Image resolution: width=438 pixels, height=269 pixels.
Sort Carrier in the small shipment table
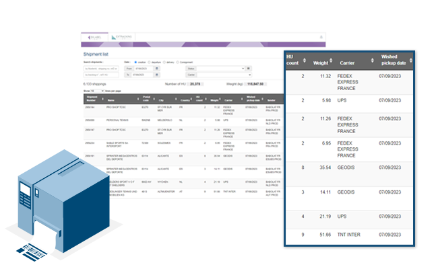pos(242,99)
